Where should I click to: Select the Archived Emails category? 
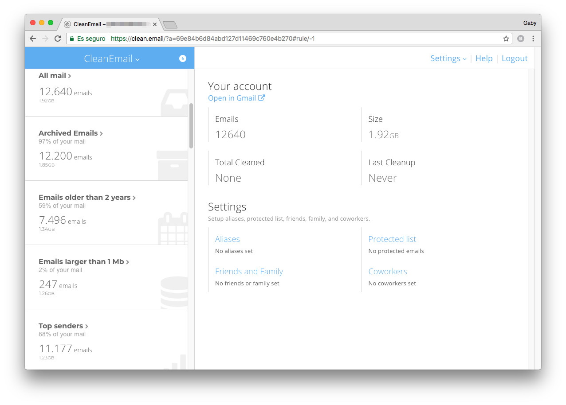pyautogui.click(x=71, y=133)
